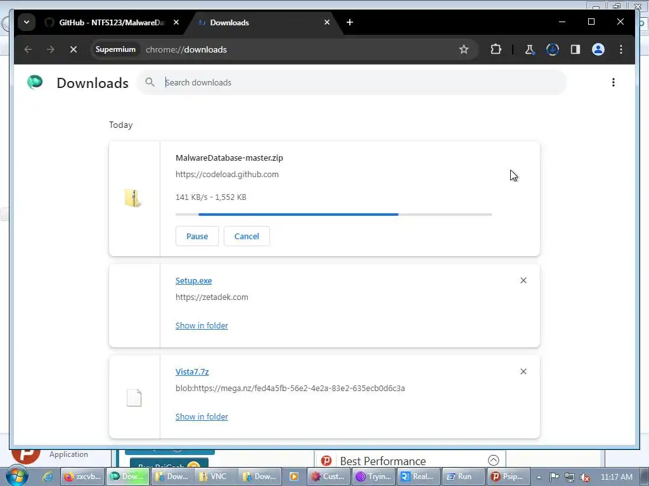The image size is (649, 486).
Task: Toggle the side panel icon
Action: (x=575, y=49)
